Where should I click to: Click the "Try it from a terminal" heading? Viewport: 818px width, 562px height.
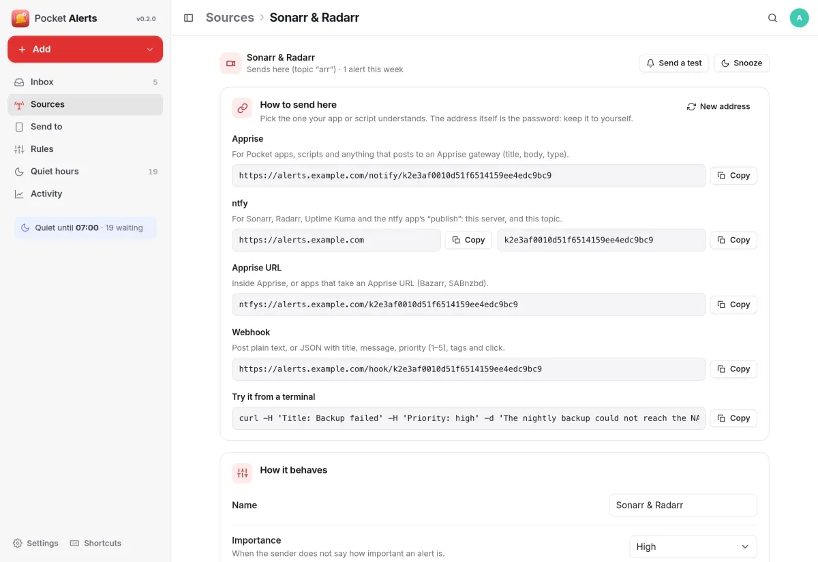[x=273, y=396]
